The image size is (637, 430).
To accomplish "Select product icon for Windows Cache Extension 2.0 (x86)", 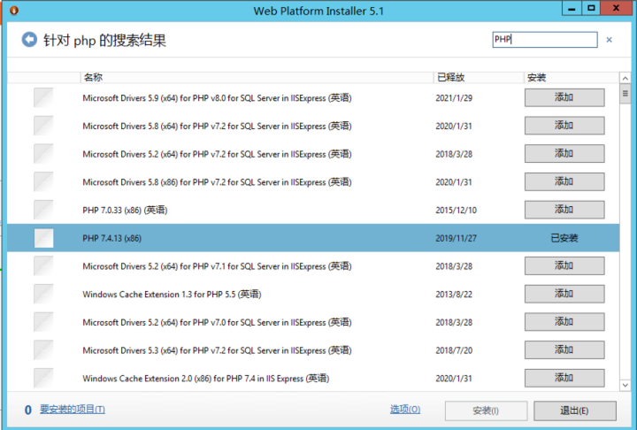I will (43, 378).
